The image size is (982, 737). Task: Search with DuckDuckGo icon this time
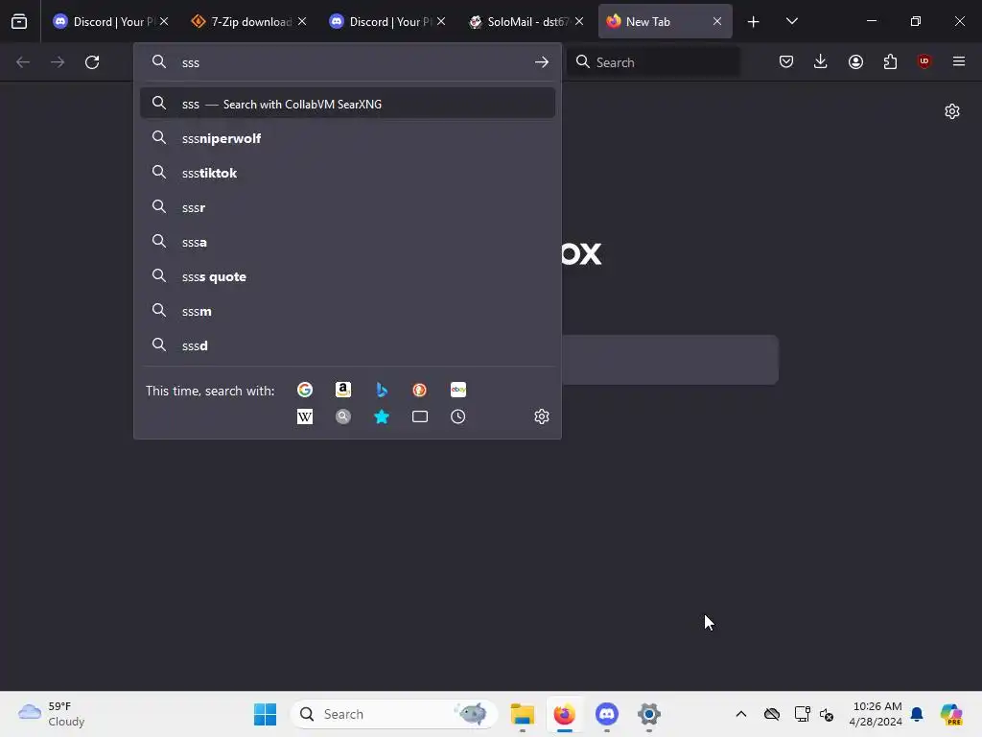coord(420,390)
